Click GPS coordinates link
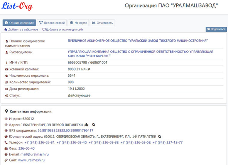Screen dimensions: 228x165 tap(65, 130)
